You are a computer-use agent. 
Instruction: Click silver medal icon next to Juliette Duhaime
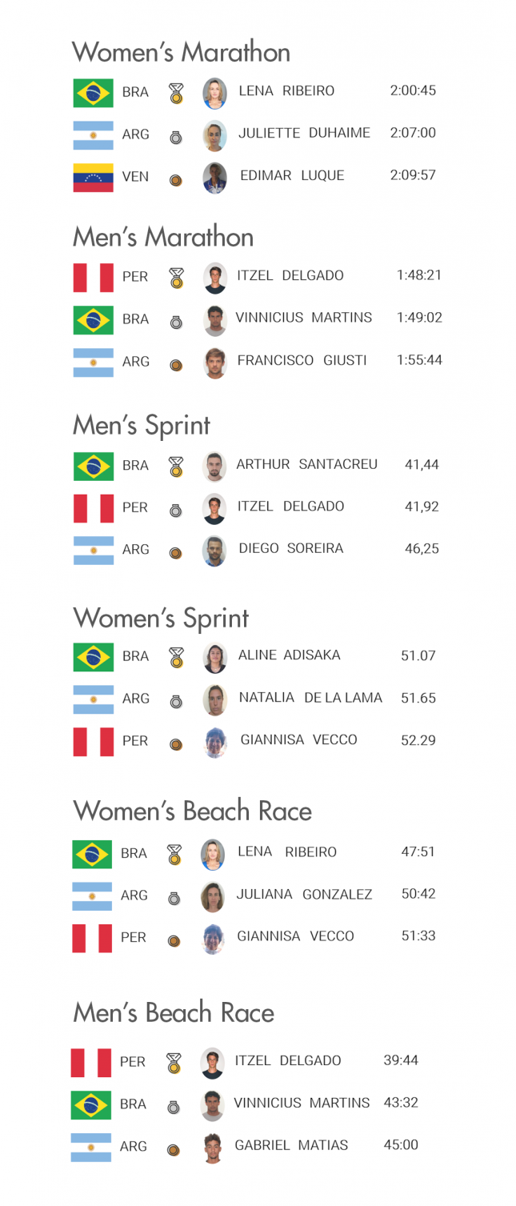(x=176, y=138)
